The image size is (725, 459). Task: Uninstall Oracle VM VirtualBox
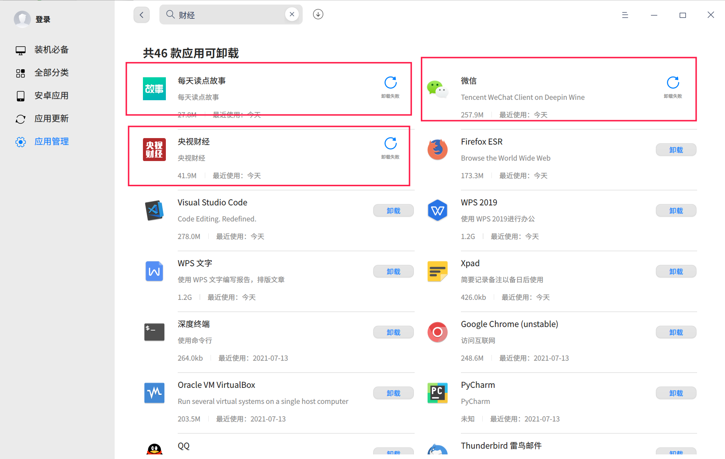pyautogui.click(x=393, y=393)
